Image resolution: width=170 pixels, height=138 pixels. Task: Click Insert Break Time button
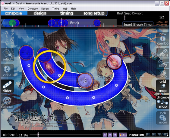click(x=138, y=24)
